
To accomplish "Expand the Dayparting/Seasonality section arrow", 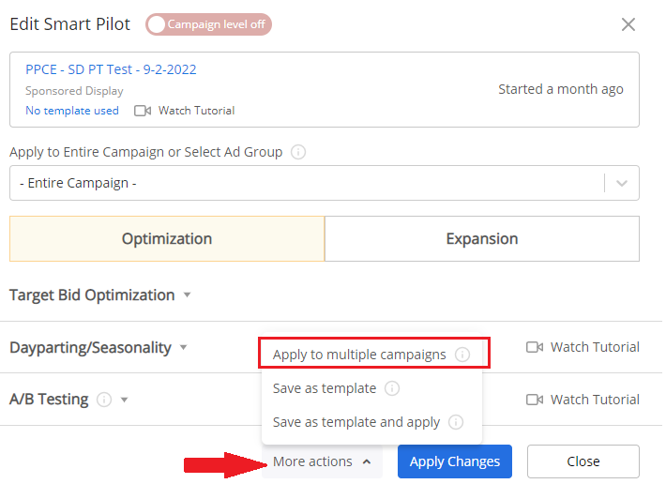I will [183, 347].
